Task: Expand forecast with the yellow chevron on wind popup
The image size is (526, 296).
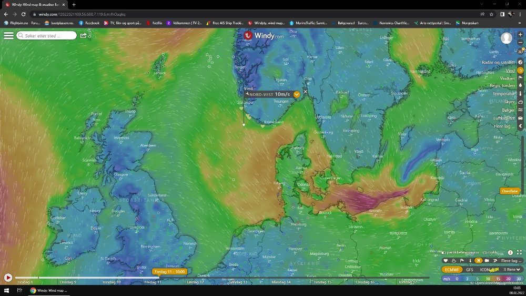Action: 297,94
